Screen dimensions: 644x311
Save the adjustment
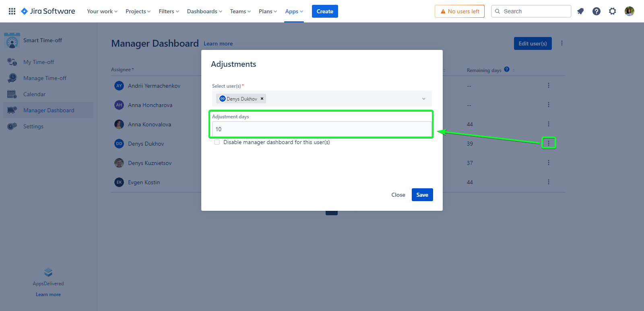(x=422, y=195)
